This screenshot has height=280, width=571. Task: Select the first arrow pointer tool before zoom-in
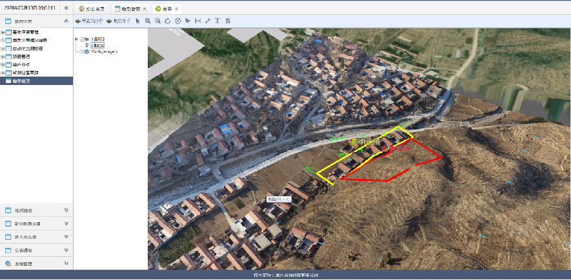[x=137, y=21]
